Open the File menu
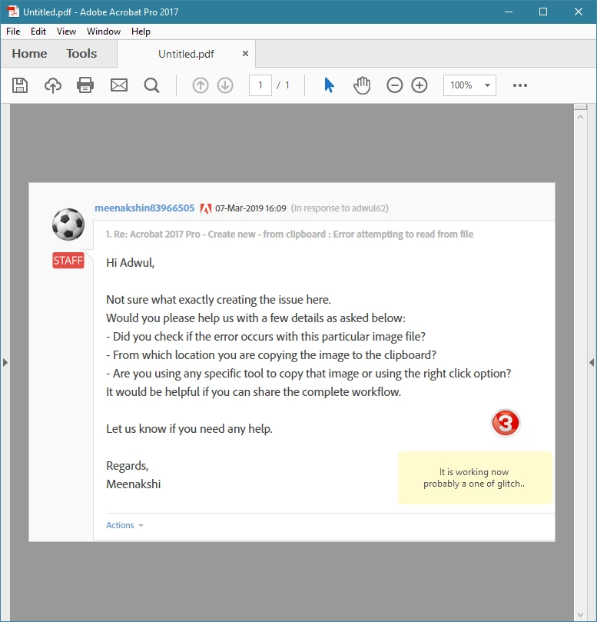This screenshot has width=597, height=622. [x=13, y=32]
